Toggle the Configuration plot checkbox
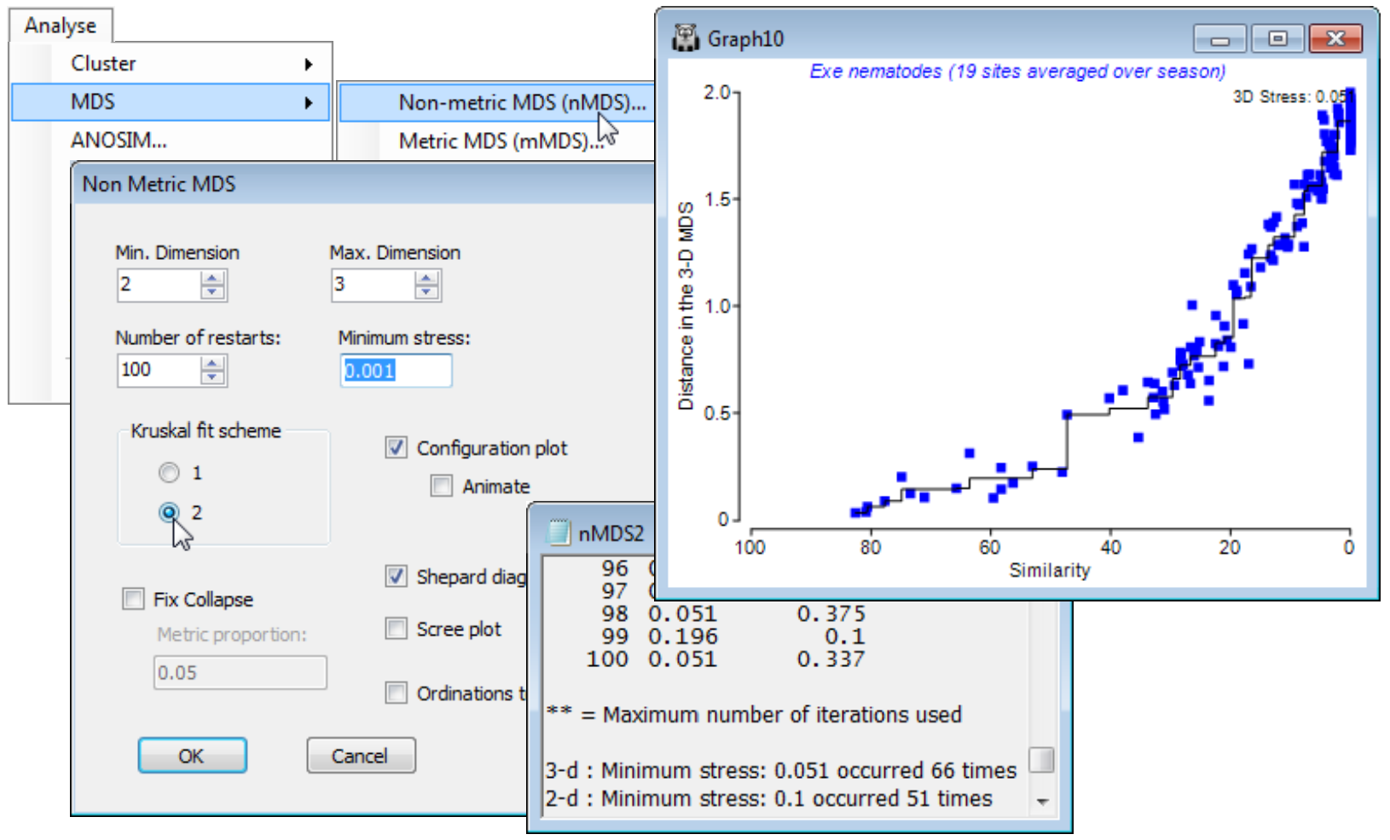This screenshot has width=1390, height=840. [x=396, y=447]
